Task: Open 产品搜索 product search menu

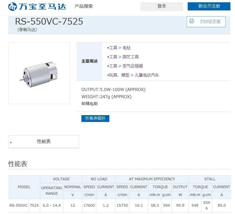Action: [x=84, y=6]
